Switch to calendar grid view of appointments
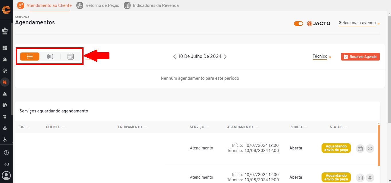This screenshot has width=391, height=183. point(71,57)
